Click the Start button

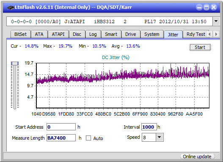coord(200,47)
